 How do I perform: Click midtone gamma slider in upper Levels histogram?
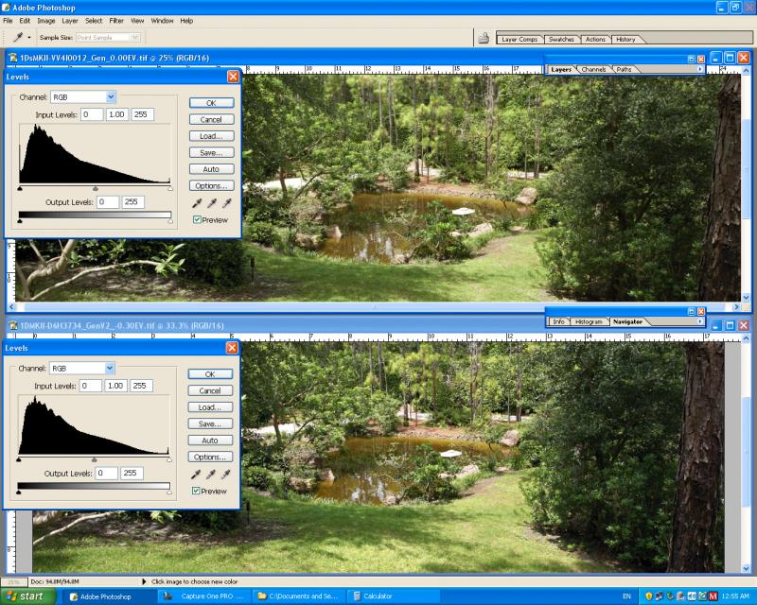96,189
